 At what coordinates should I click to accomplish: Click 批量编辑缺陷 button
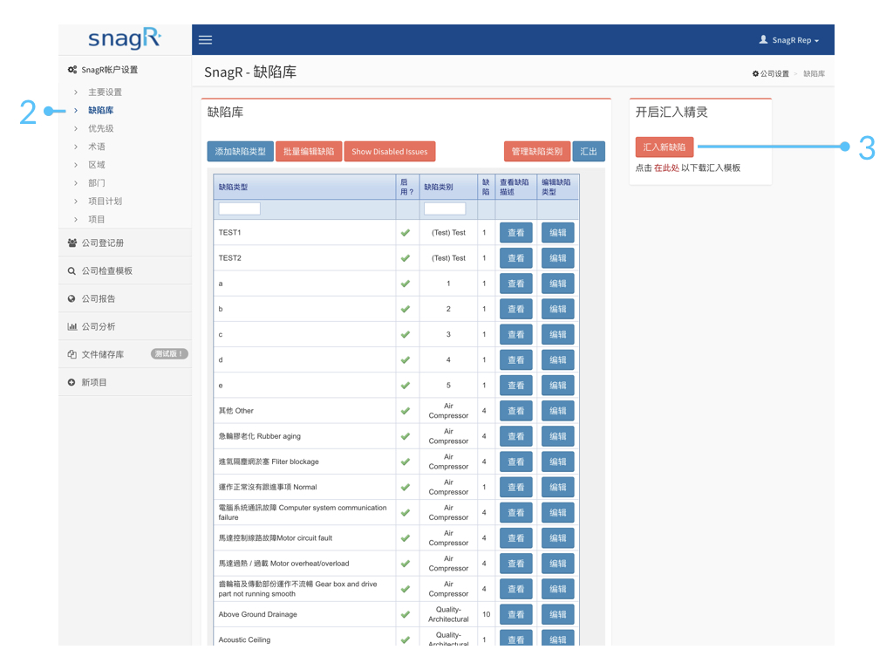coord(309,152)
